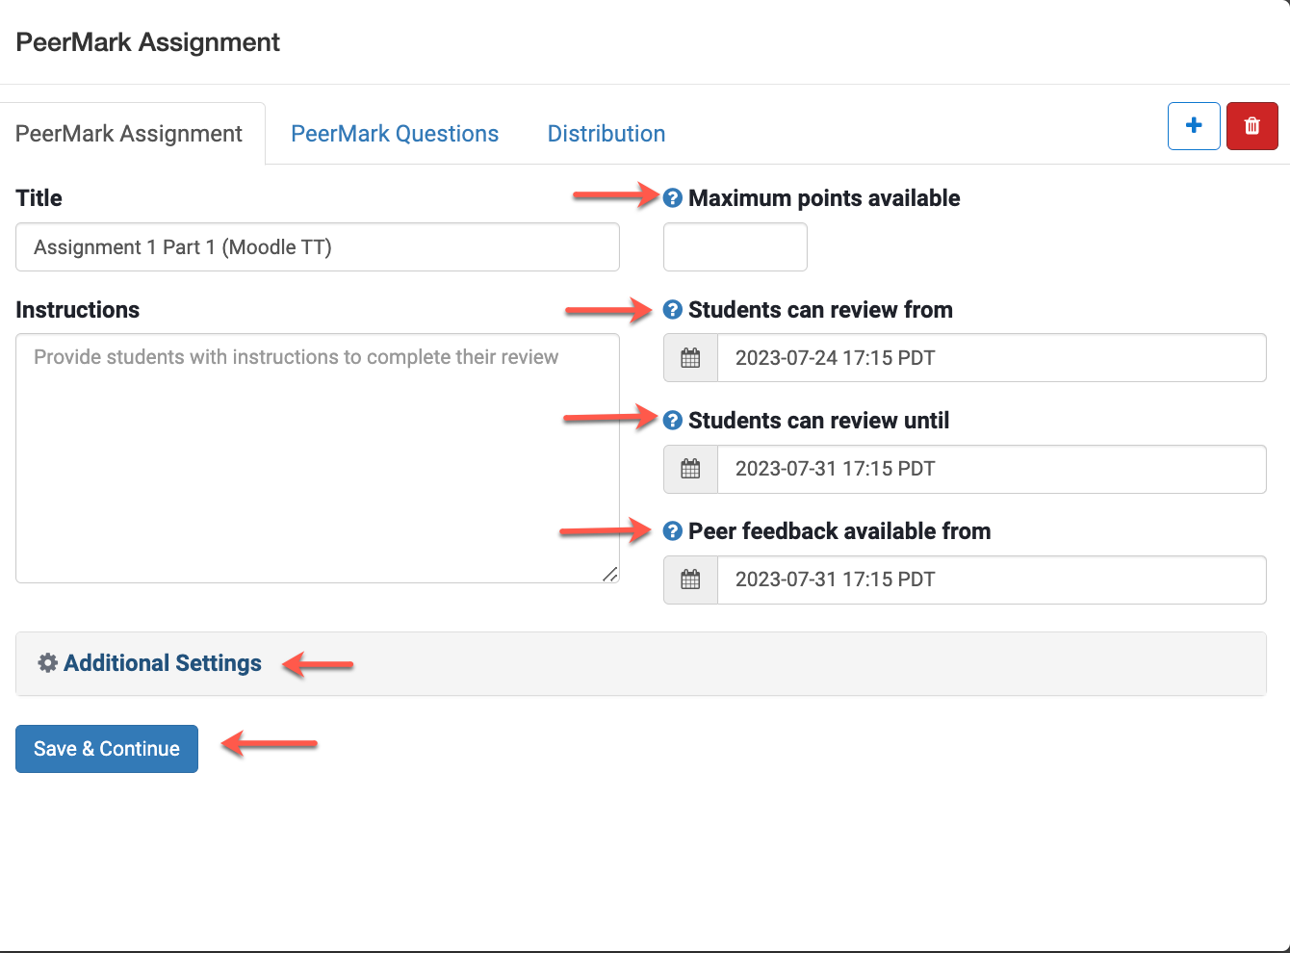Click the Students can review until label

[818, 421]
